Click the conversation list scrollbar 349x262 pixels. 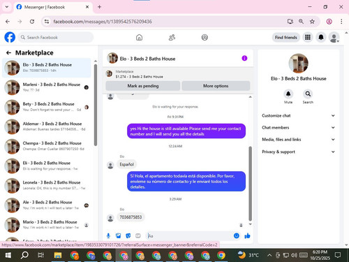[96, 105]
